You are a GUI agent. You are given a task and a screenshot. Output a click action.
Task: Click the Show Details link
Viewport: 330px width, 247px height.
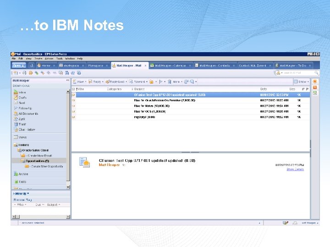pos(295,169)
